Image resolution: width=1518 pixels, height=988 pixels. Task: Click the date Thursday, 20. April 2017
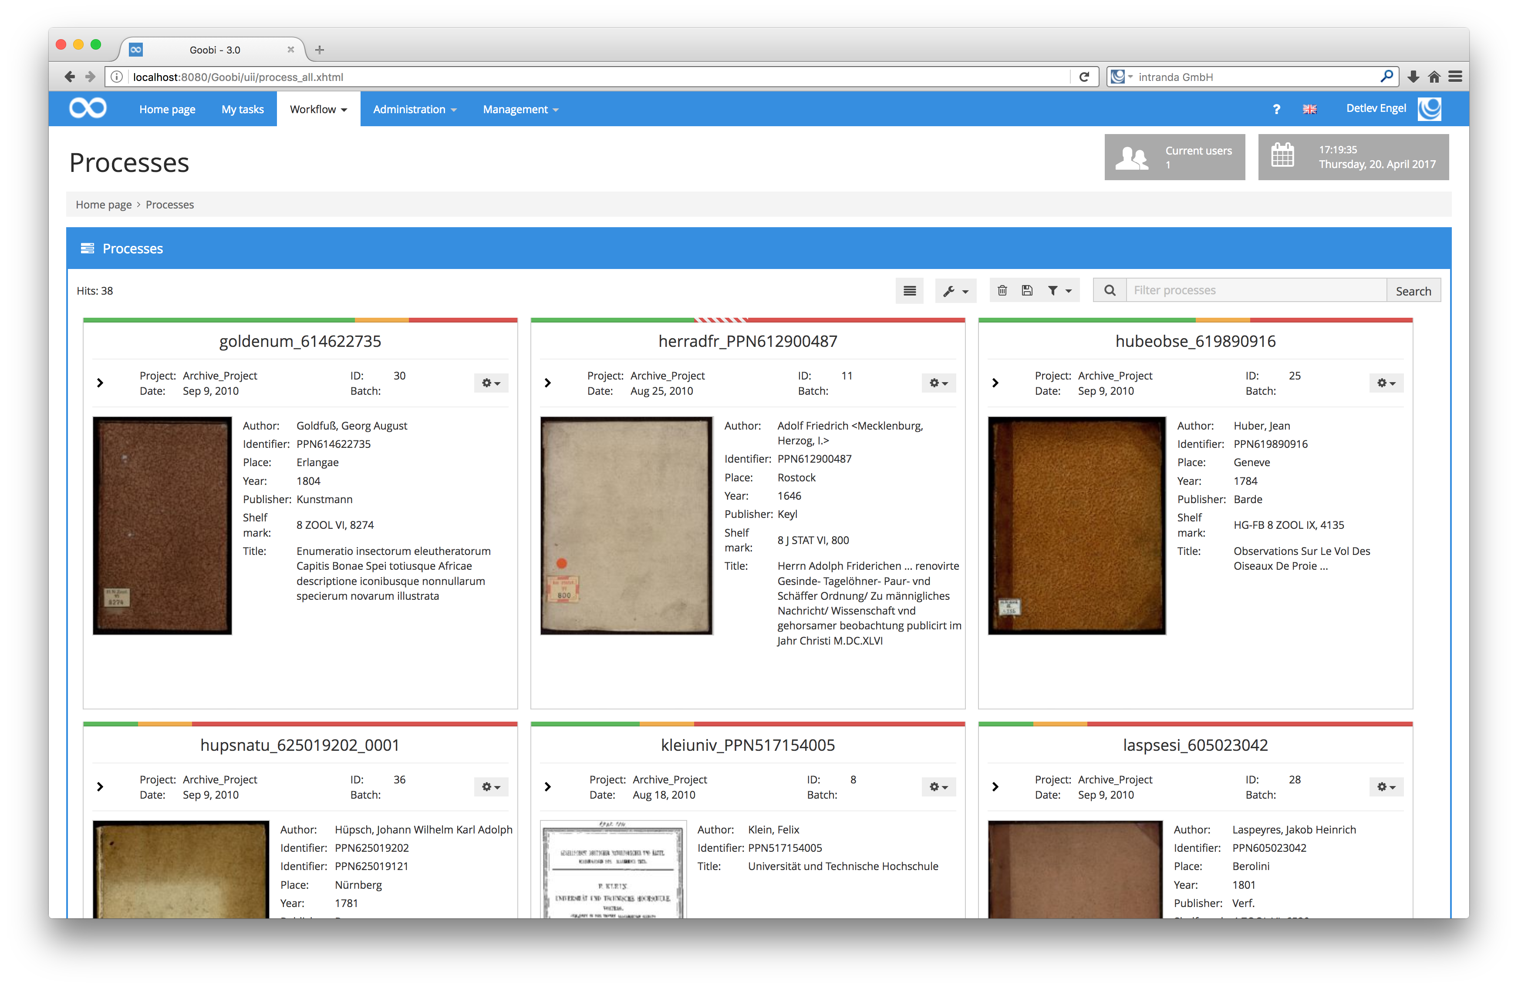[1377, 165]
